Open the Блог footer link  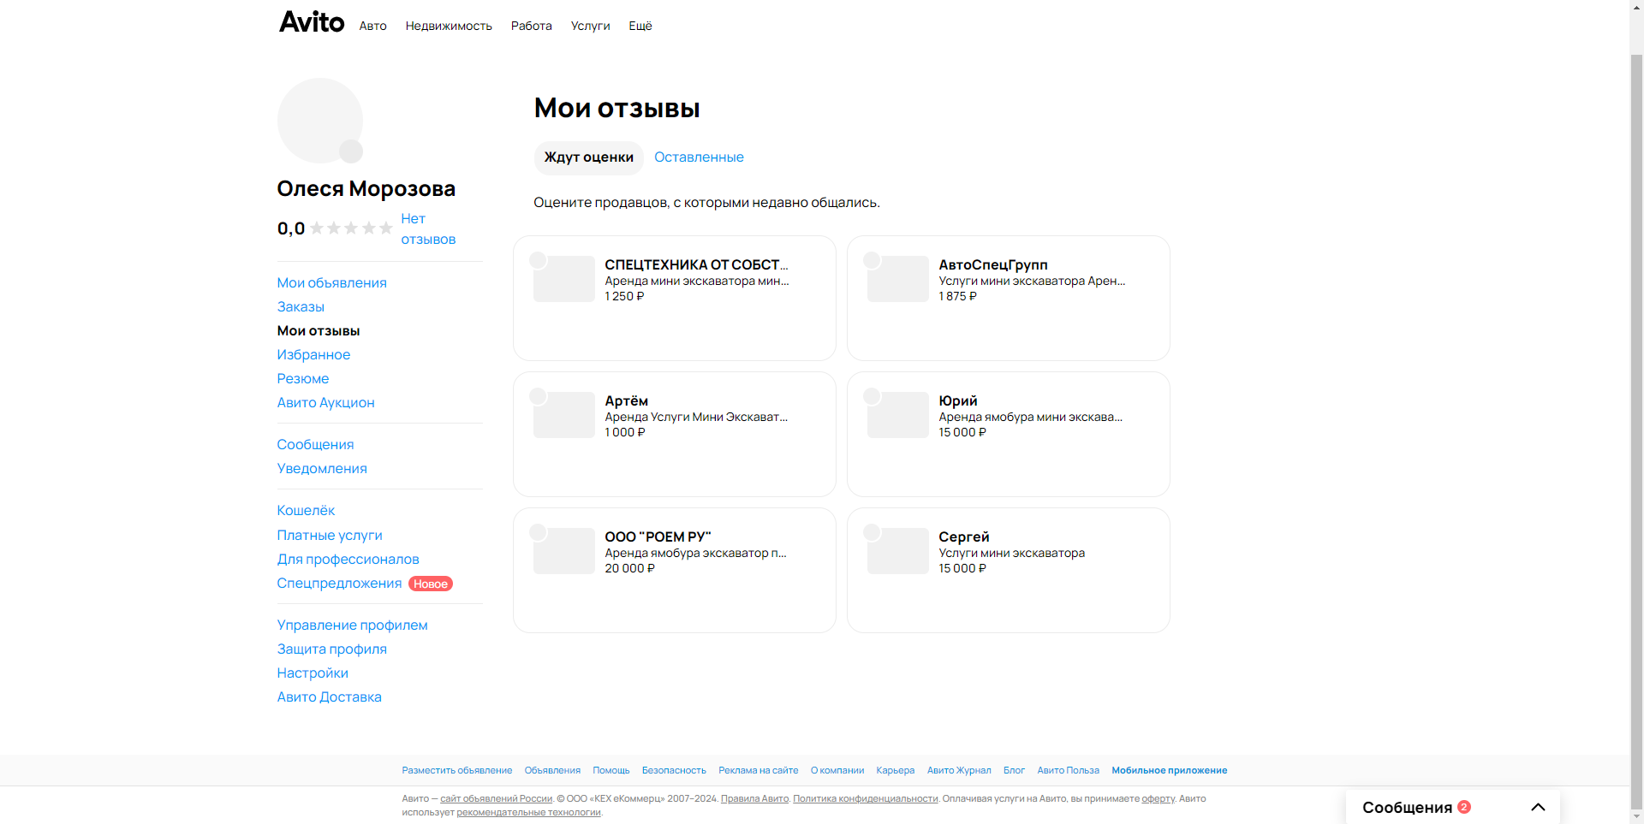click(x=1014, y=771)
